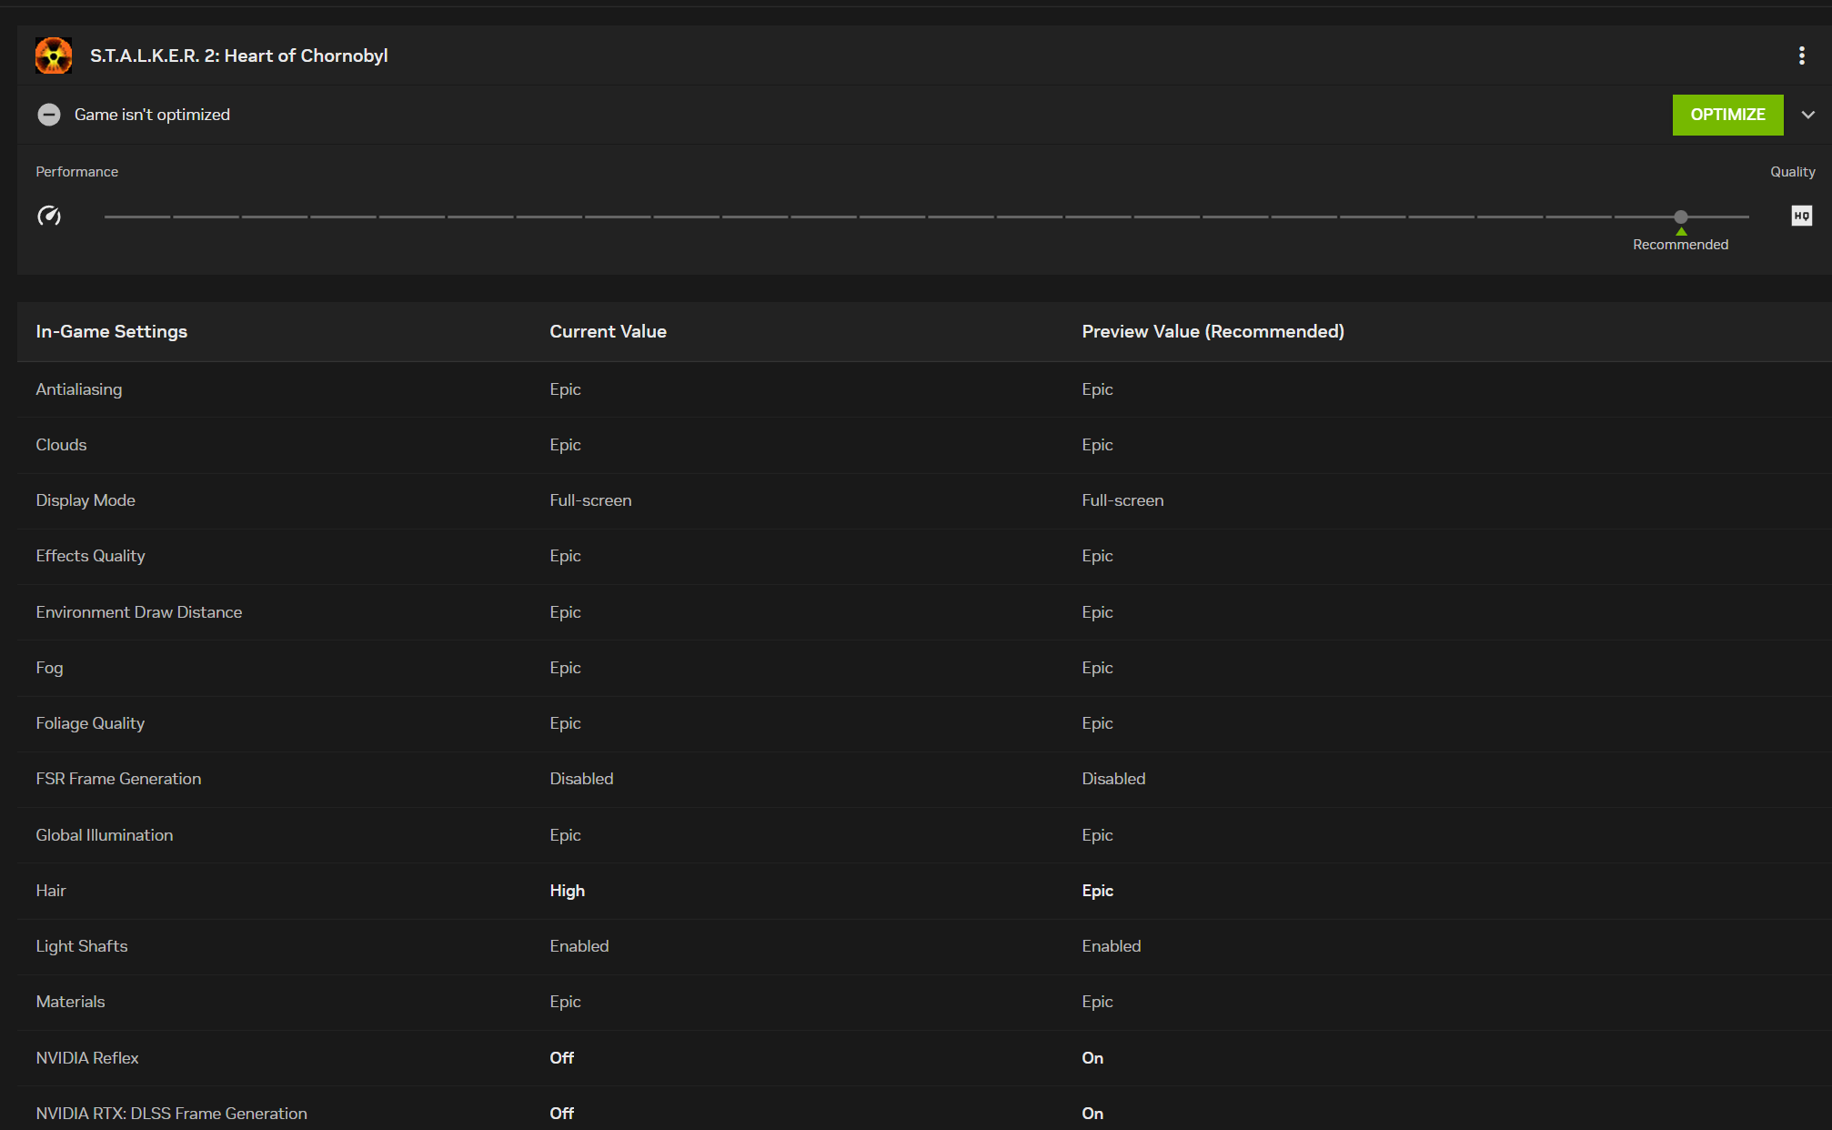Select the NVIDIA Reflex setting row
Image resolution: width=1832 pixels, height=1130 pixels.
tap(924, 1058)
